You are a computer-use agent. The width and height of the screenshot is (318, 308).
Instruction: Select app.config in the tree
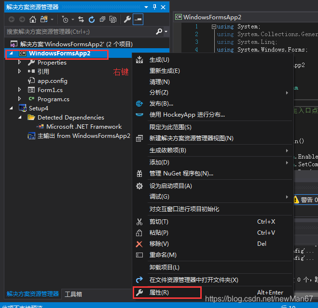52,81
